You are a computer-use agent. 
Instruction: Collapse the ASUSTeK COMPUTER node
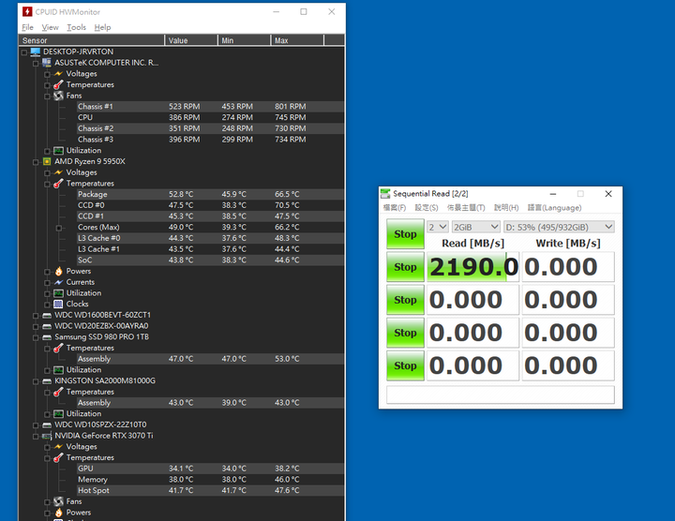coord(36,63)
